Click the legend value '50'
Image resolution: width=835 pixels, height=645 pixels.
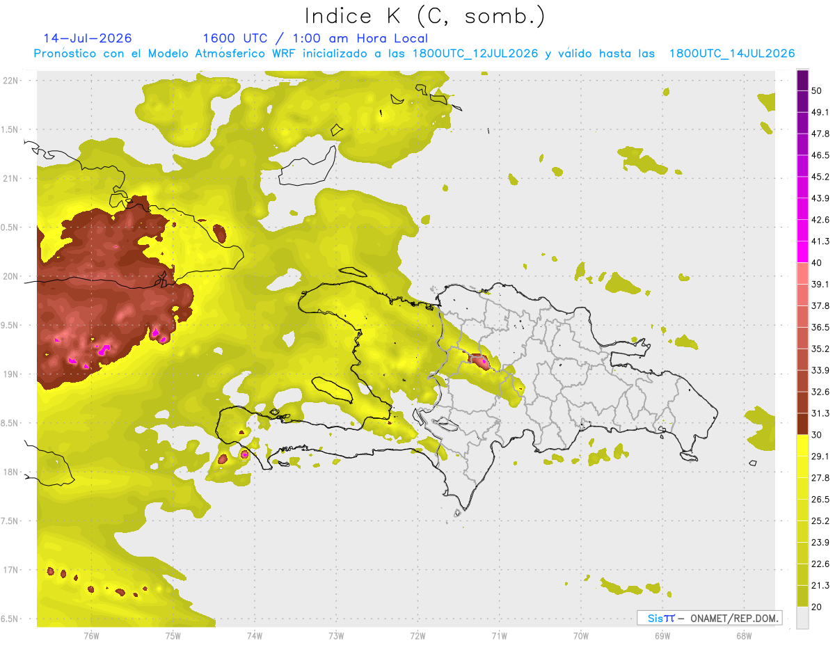817,90
